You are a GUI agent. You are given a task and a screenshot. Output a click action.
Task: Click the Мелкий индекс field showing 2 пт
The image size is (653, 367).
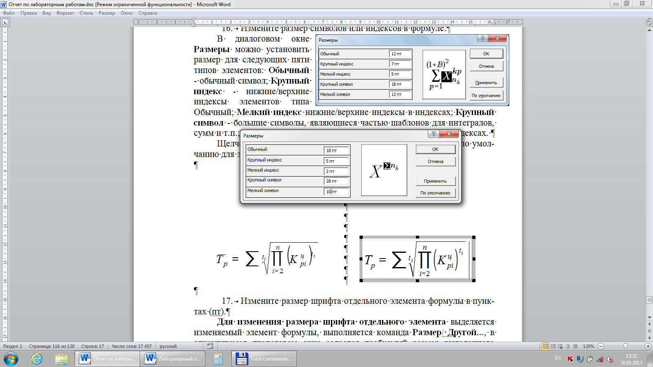coord(337,171)
